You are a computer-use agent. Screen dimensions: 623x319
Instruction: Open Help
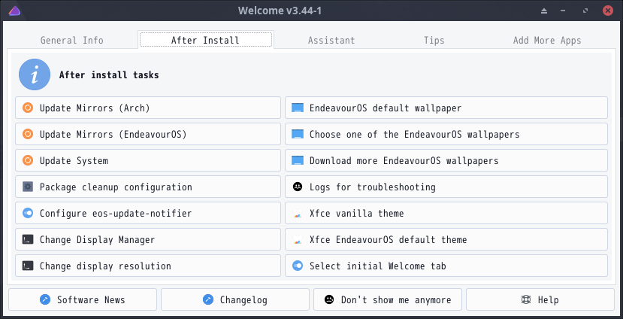pos(540,299)
